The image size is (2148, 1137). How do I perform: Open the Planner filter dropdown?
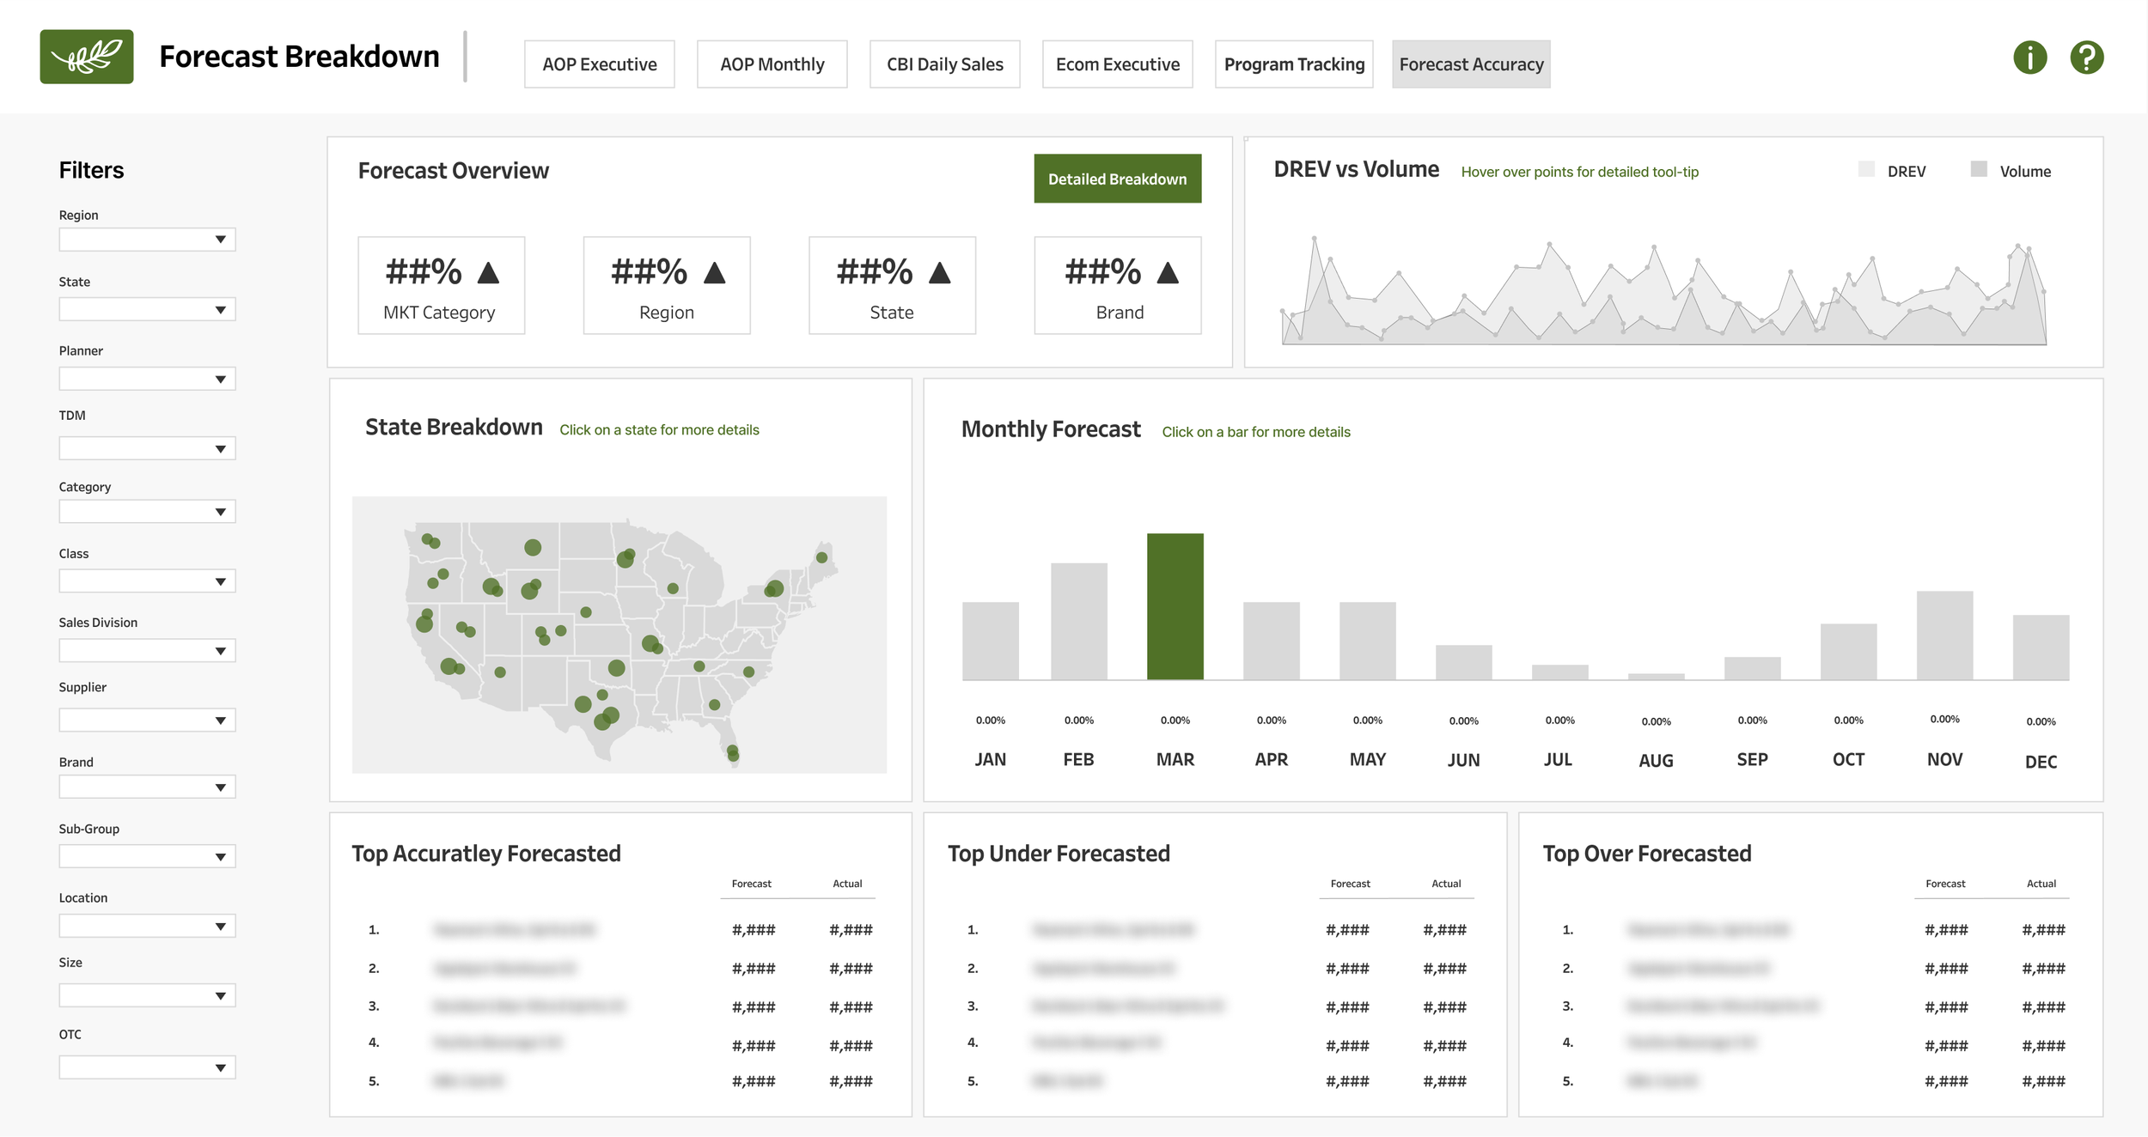click(x=221, y=379)
